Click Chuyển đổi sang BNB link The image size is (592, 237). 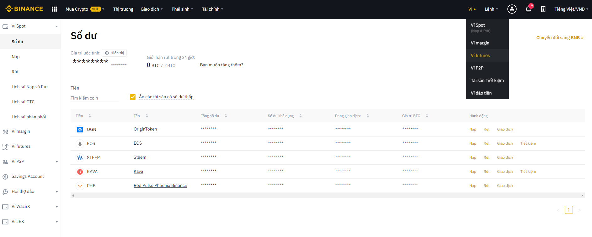pyautogui.click(x=560, y=38)
